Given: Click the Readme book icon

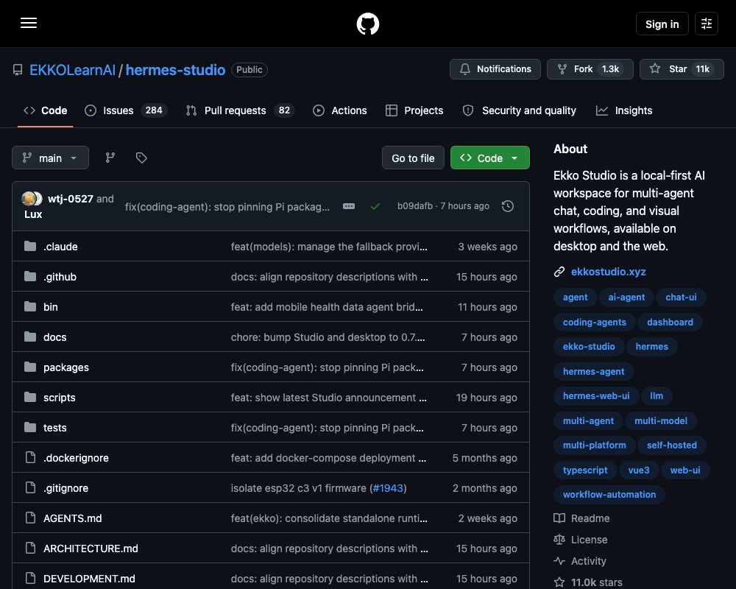Looking at the screenshot, I should pos(559,518).
